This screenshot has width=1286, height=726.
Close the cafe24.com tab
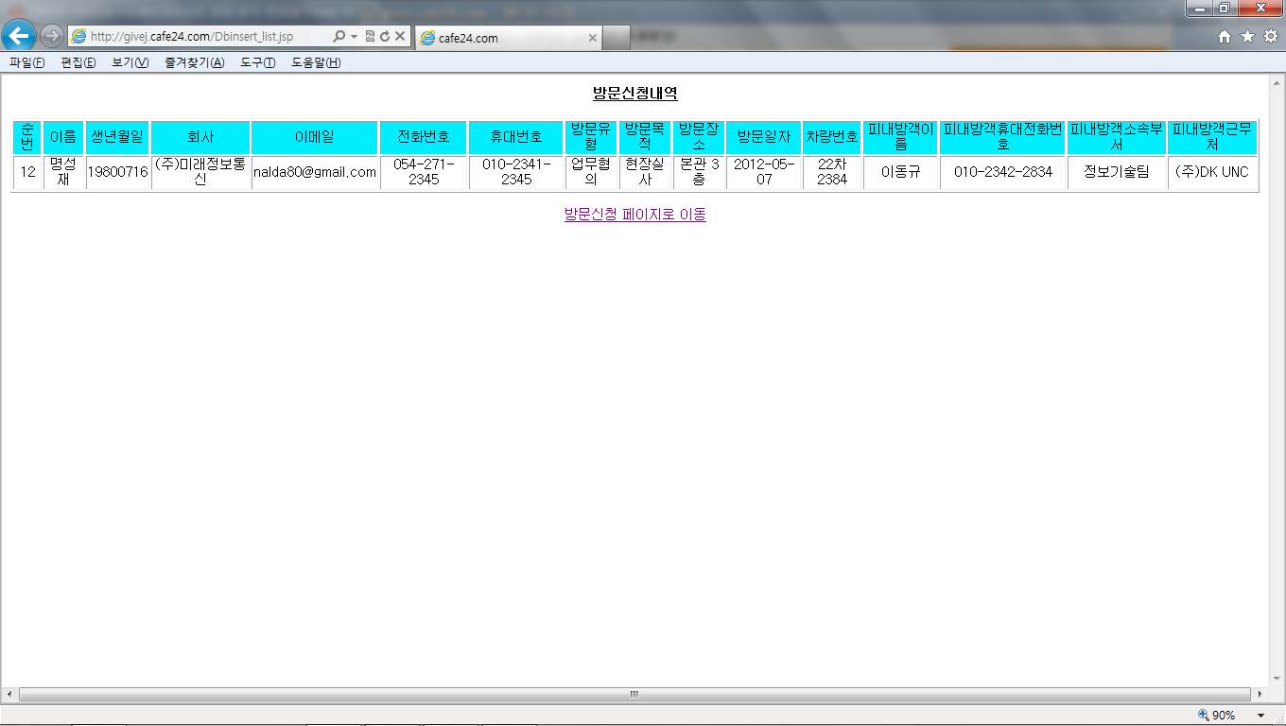click(x=593, y=38)
